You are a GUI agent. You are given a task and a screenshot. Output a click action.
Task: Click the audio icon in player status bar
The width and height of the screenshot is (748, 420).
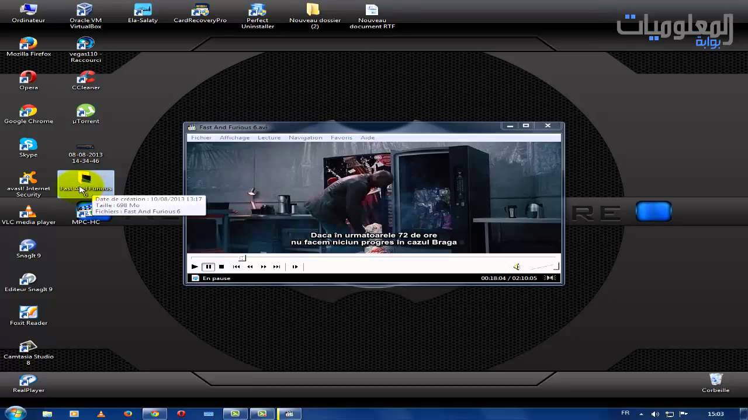pyautogui.click(x=549, y=278)
